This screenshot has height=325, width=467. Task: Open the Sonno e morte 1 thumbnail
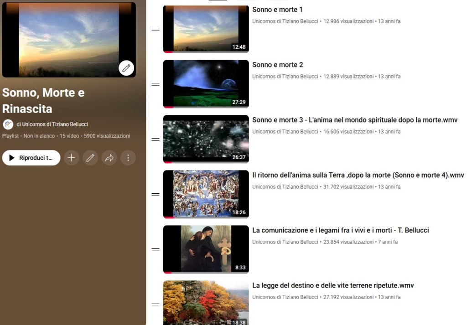coord(206,29)
